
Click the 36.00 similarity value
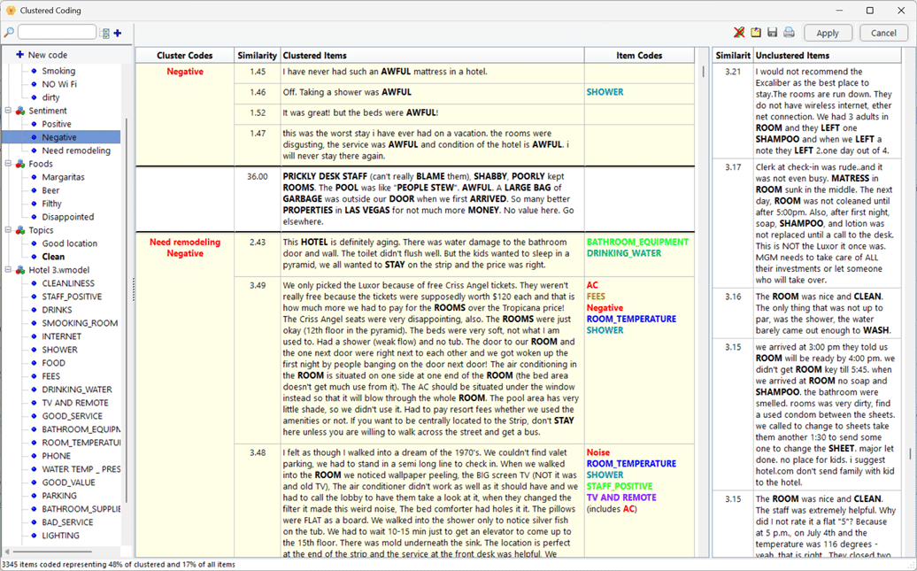(258, 177)
